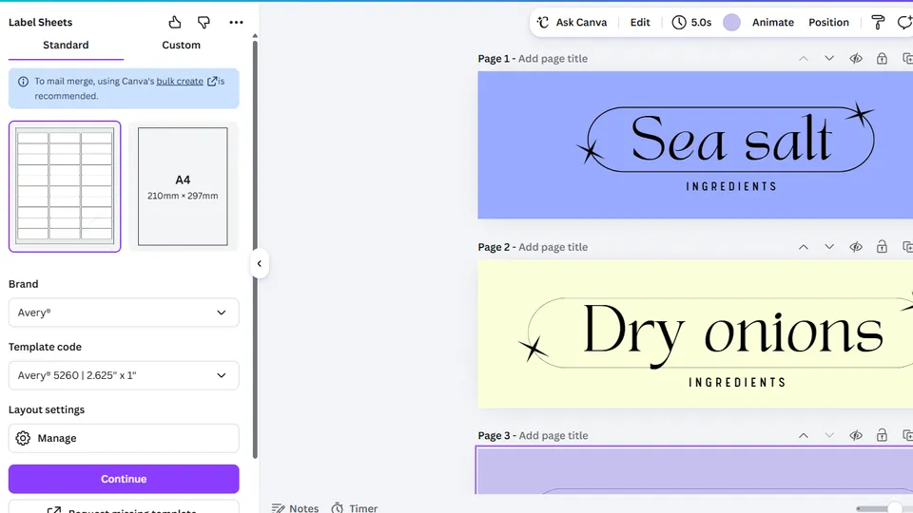Hide Page 3 using the eye icon
The height and width of the screenshot is (513, 913).
pyautogui.click(x=855, y=436)
